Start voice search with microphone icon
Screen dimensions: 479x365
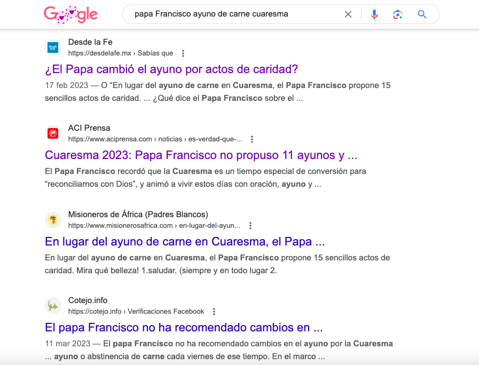coord(374,14)
